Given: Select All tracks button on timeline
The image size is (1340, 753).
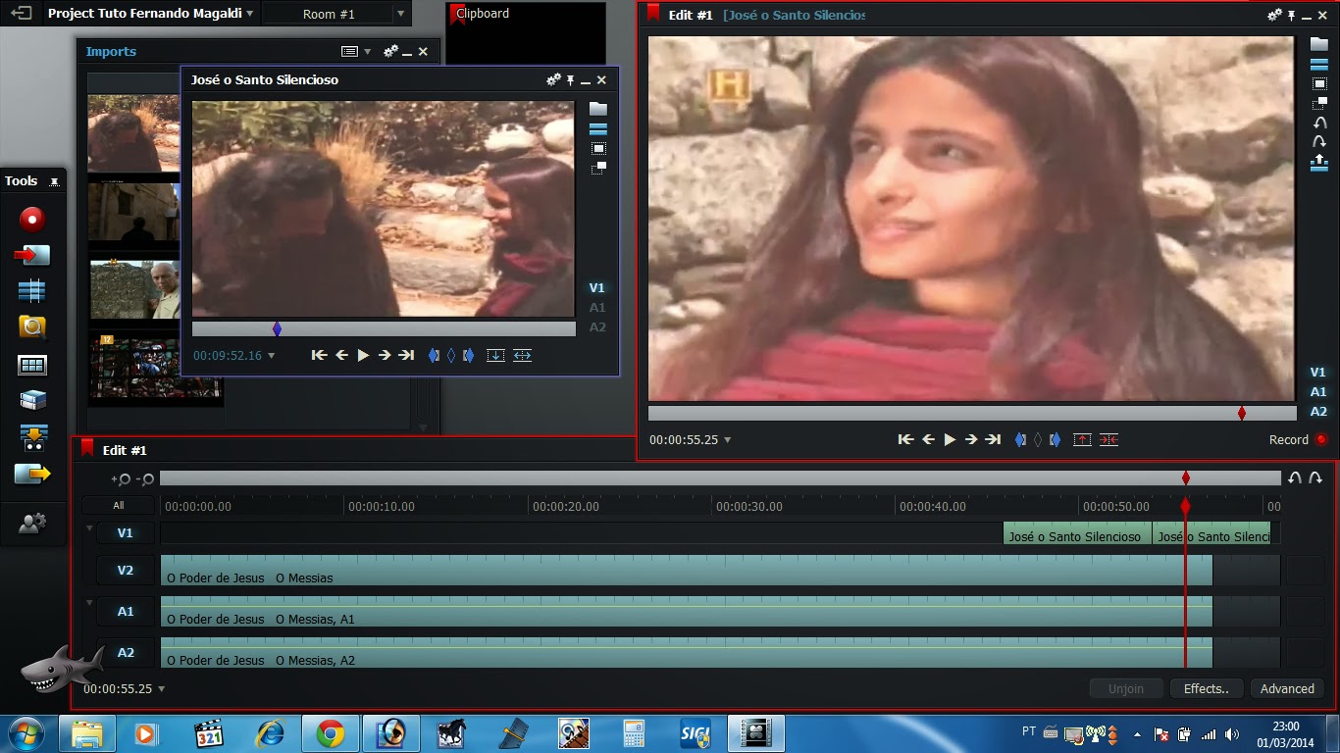Looking at the screenshot, I should (119, 506).
